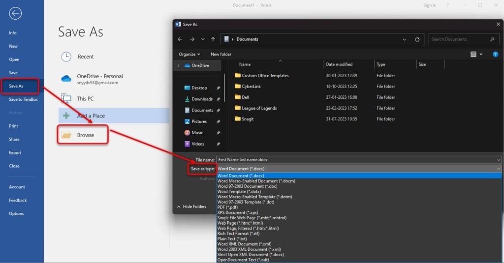
Task: Open the File name dropdown arrow
Action: point(499,160)
